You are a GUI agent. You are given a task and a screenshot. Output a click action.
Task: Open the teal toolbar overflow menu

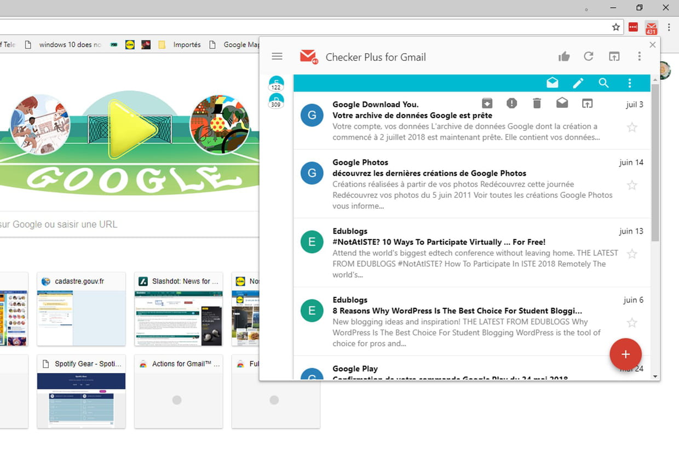(630, 83)
